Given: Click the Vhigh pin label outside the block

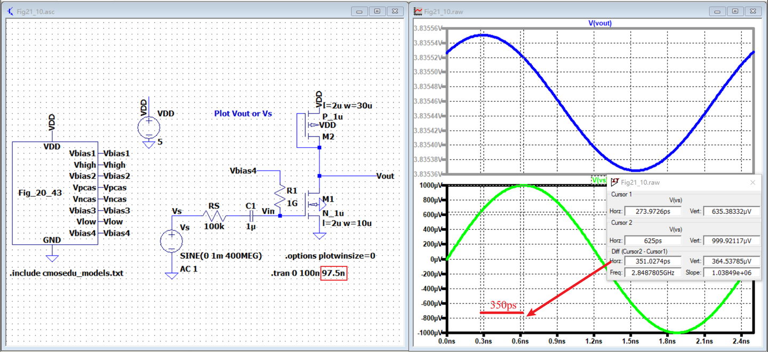Looking at the screenshot, I should [x=115, y=165].
